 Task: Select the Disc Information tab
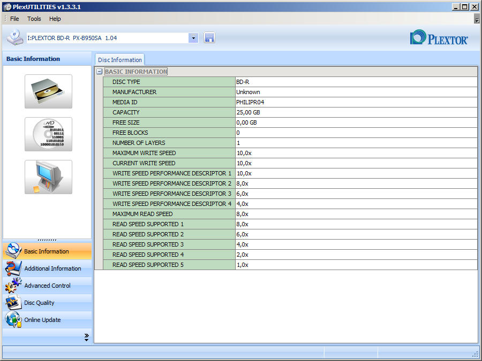click(x=119, y=60)
